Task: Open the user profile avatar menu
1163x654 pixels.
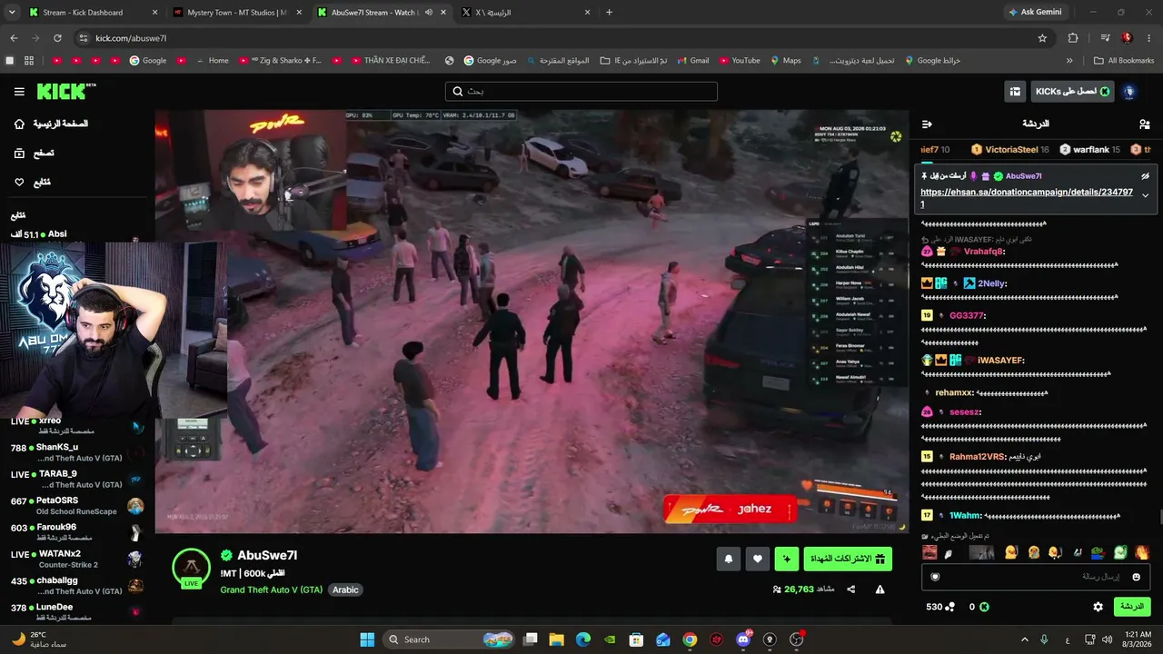Action: pyautogui.click(x=1129, y=92)
